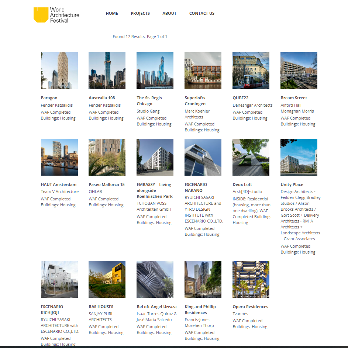Click Fender Katsalidis under Paragon
The width and height of the screenshot is (348, 348).
click(x=56, y=105)
